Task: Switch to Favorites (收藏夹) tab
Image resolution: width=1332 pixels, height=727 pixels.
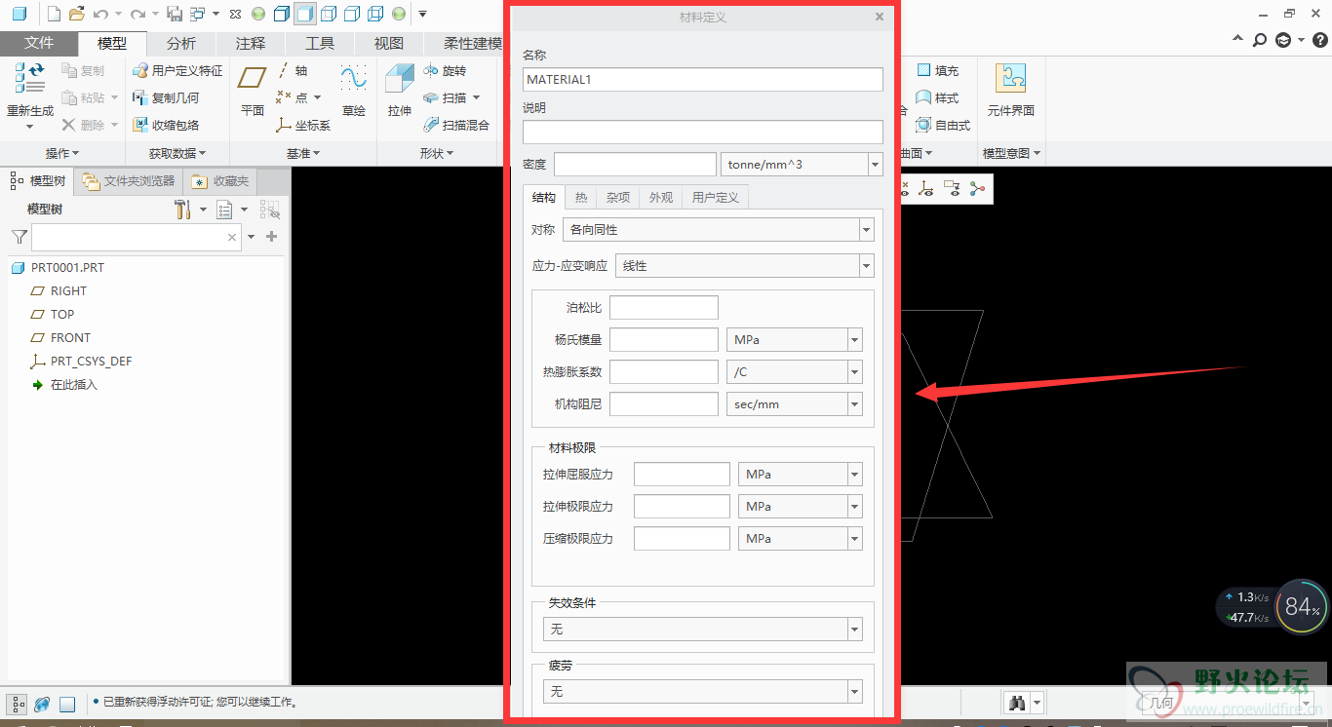Action: pos(221,181)
